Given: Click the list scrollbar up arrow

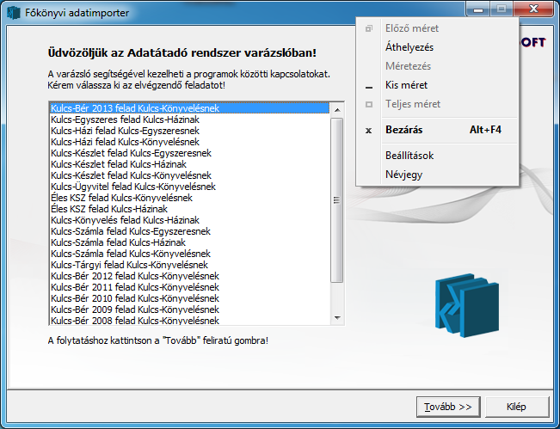Looking at the screenshot, I should [x=337, y=109].
